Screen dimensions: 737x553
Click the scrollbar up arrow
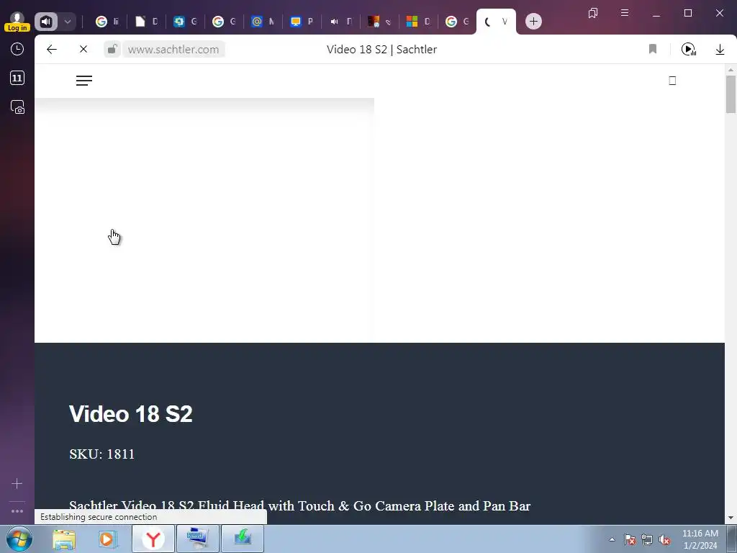[731, 70]
